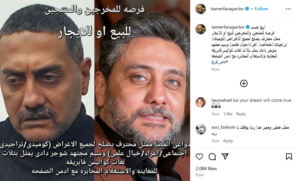The image size is (297, 181).
Task: Open the تامر_فرج hashtag link
Action: point(220,62)
